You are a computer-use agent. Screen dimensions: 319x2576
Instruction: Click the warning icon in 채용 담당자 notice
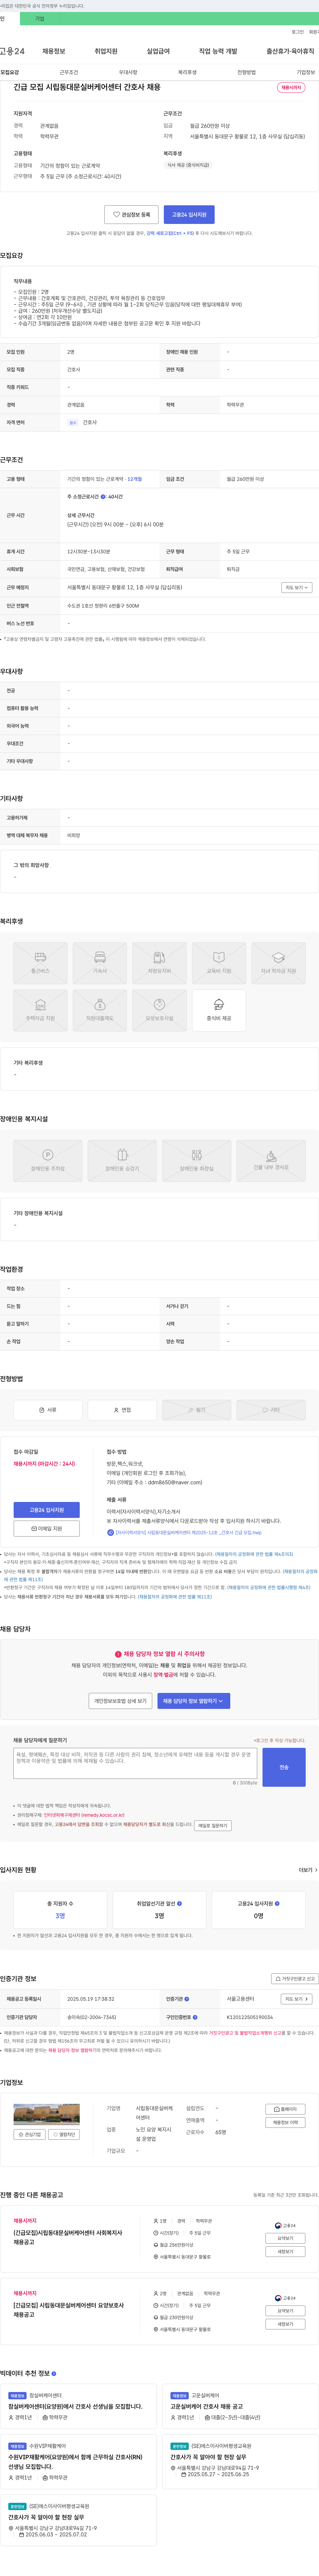[118, 1654]
